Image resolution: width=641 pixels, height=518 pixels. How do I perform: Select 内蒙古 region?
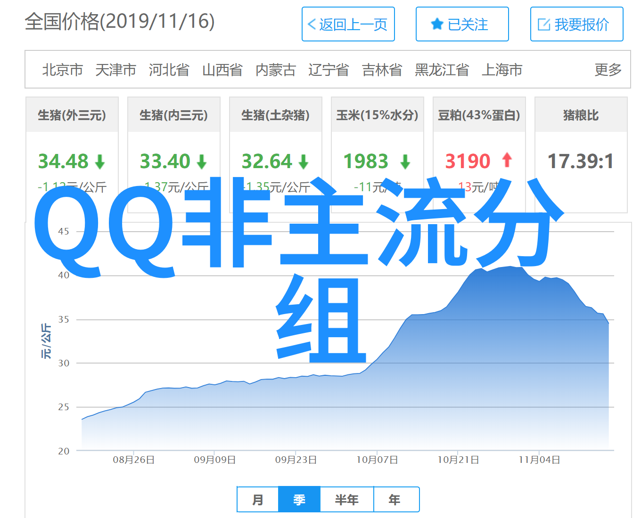[x=276, y=70]
